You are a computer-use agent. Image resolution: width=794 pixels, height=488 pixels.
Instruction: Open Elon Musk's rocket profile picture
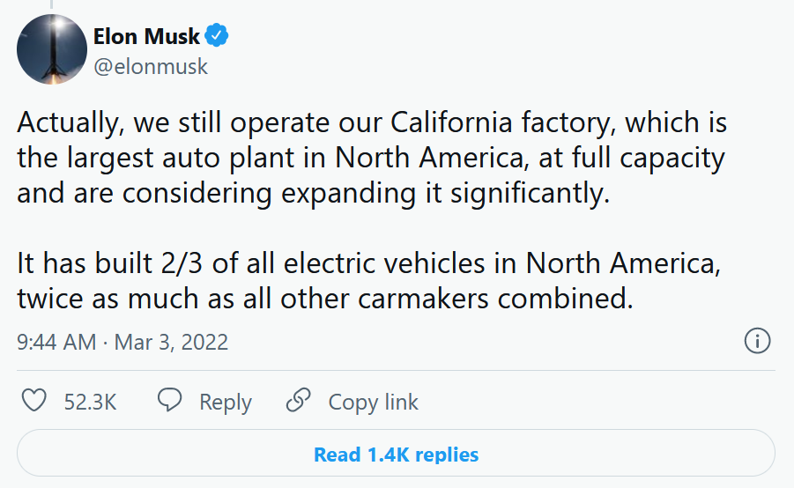[52, 49]
